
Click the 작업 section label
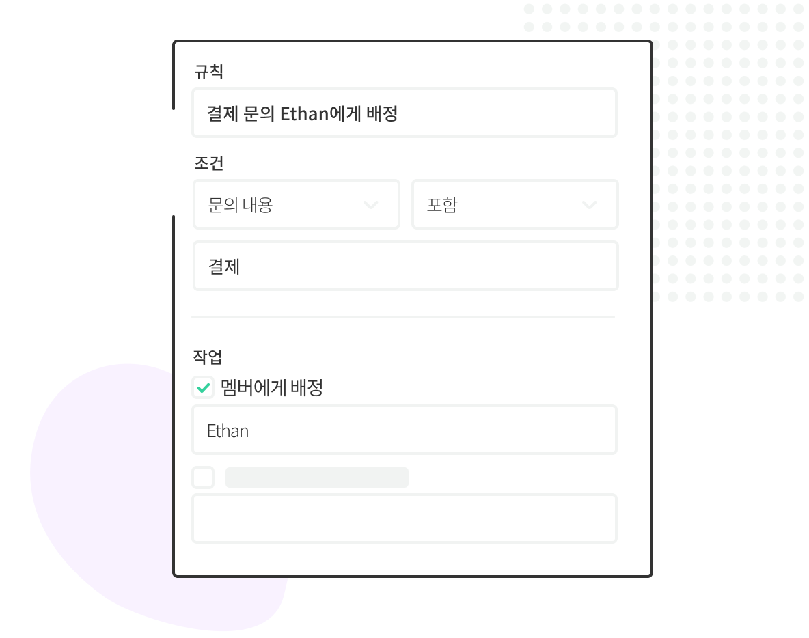pyautogui.click(x=208, y=357)
